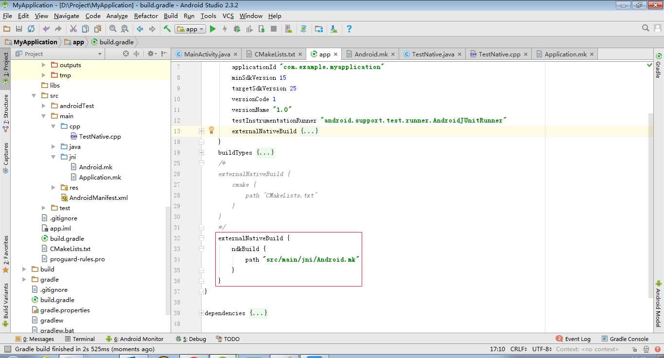Switch to the CMakeLists.txt tab

tap(274, 54)
